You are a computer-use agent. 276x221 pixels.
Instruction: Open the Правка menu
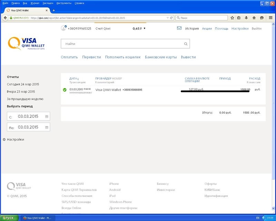16,3
